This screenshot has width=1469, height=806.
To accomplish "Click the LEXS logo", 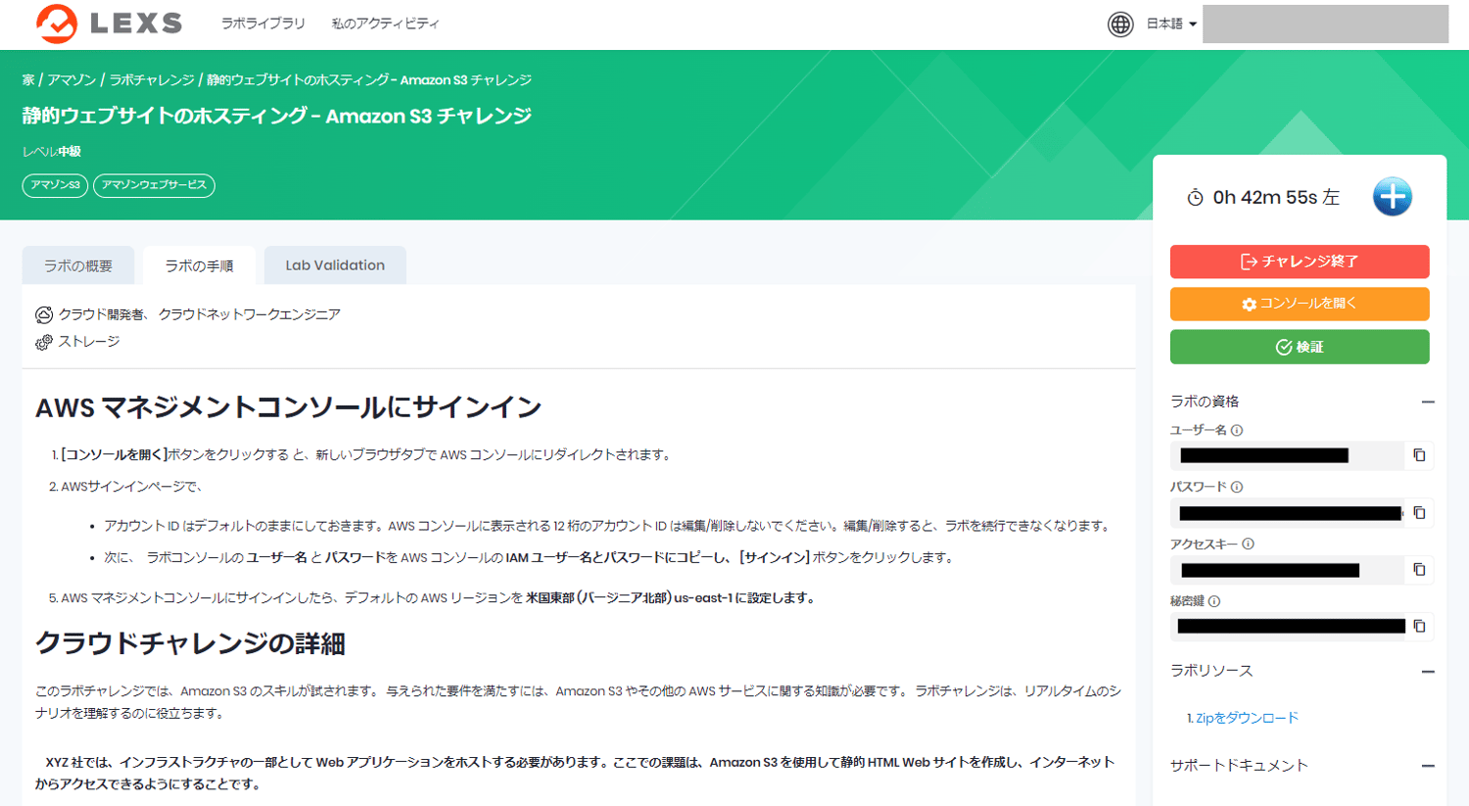I will tap(109, 24).
